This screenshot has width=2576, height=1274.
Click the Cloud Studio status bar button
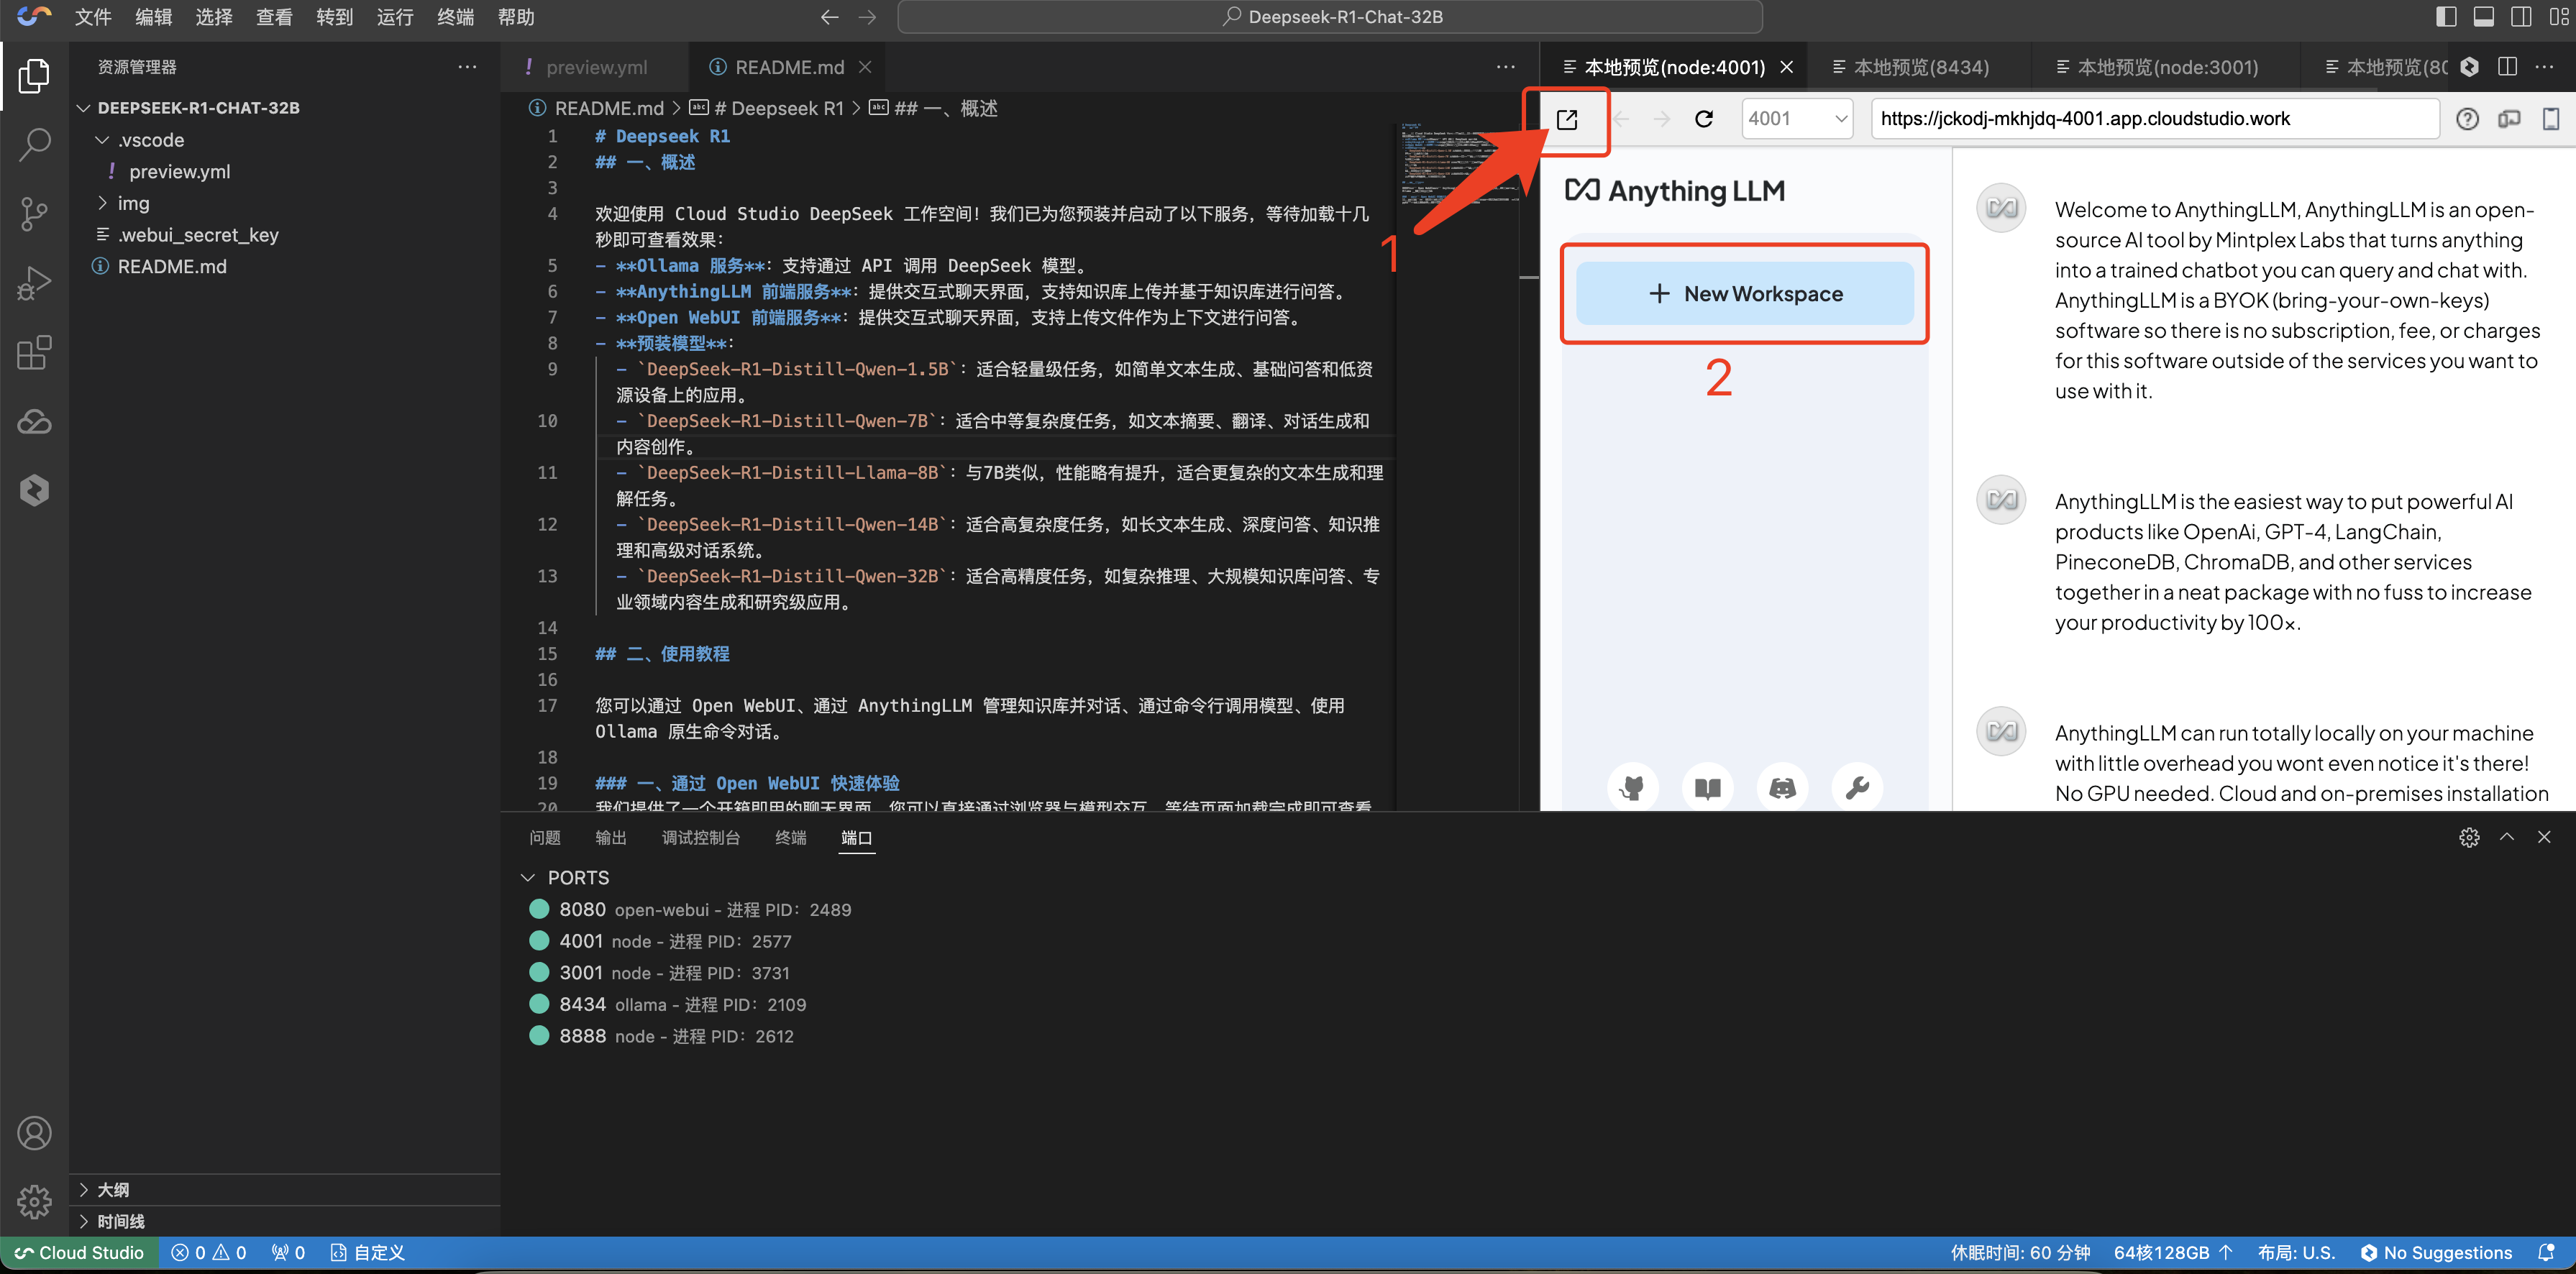tap(80, 1252)
